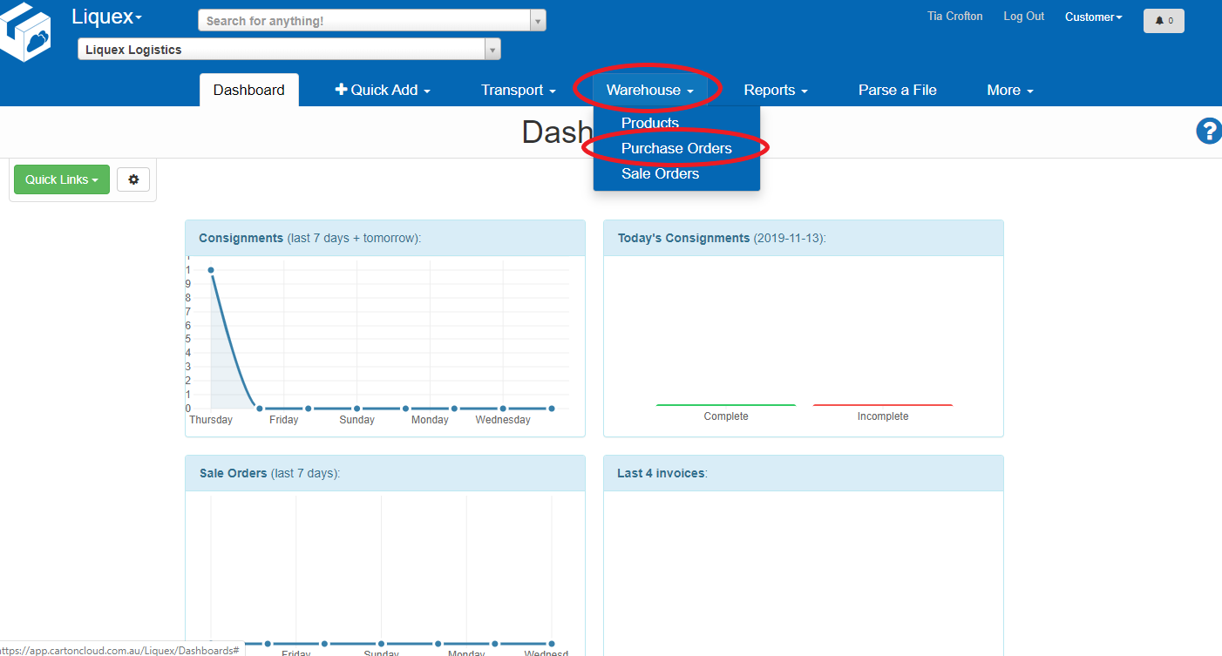
Task: Switch to the Dashboard tab
Action: (249, 90)
